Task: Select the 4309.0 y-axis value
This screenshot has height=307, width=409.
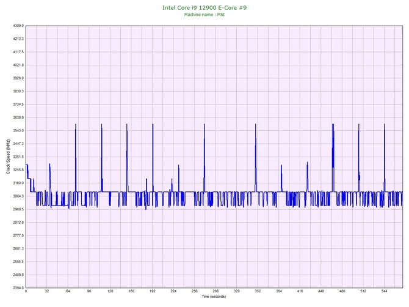Action: coord(18,26)
